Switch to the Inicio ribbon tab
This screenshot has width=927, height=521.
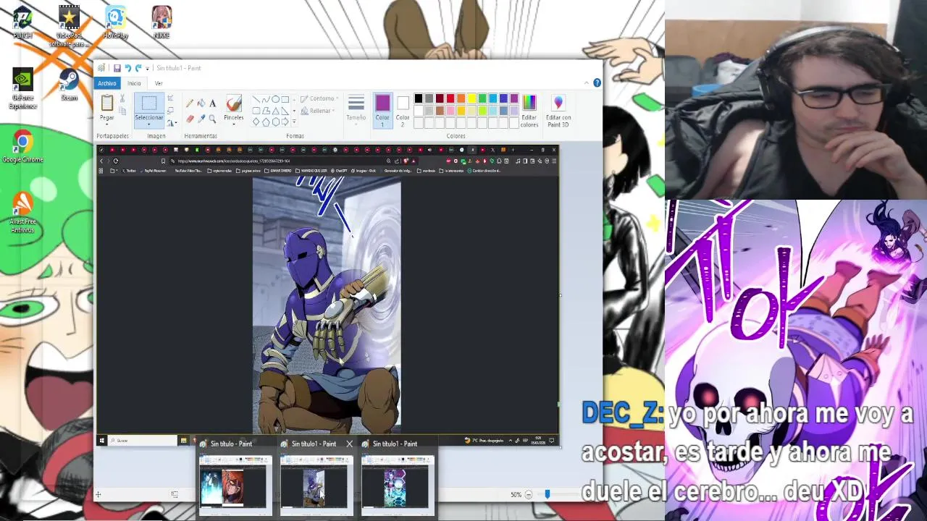[134, 83]
